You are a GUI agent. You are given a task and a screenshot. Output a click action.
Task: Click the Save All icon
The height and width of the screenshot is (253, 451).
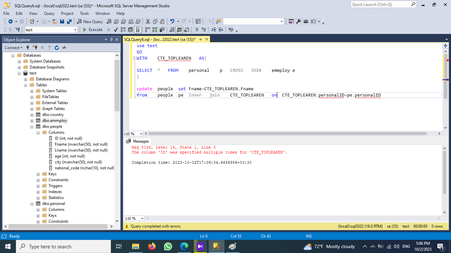tap(69, 21)
